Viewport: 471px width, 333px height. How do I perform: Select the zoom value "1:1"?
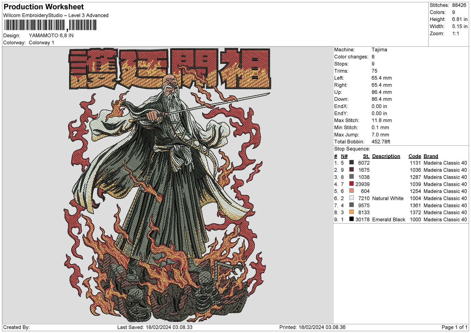pos(455,34)
